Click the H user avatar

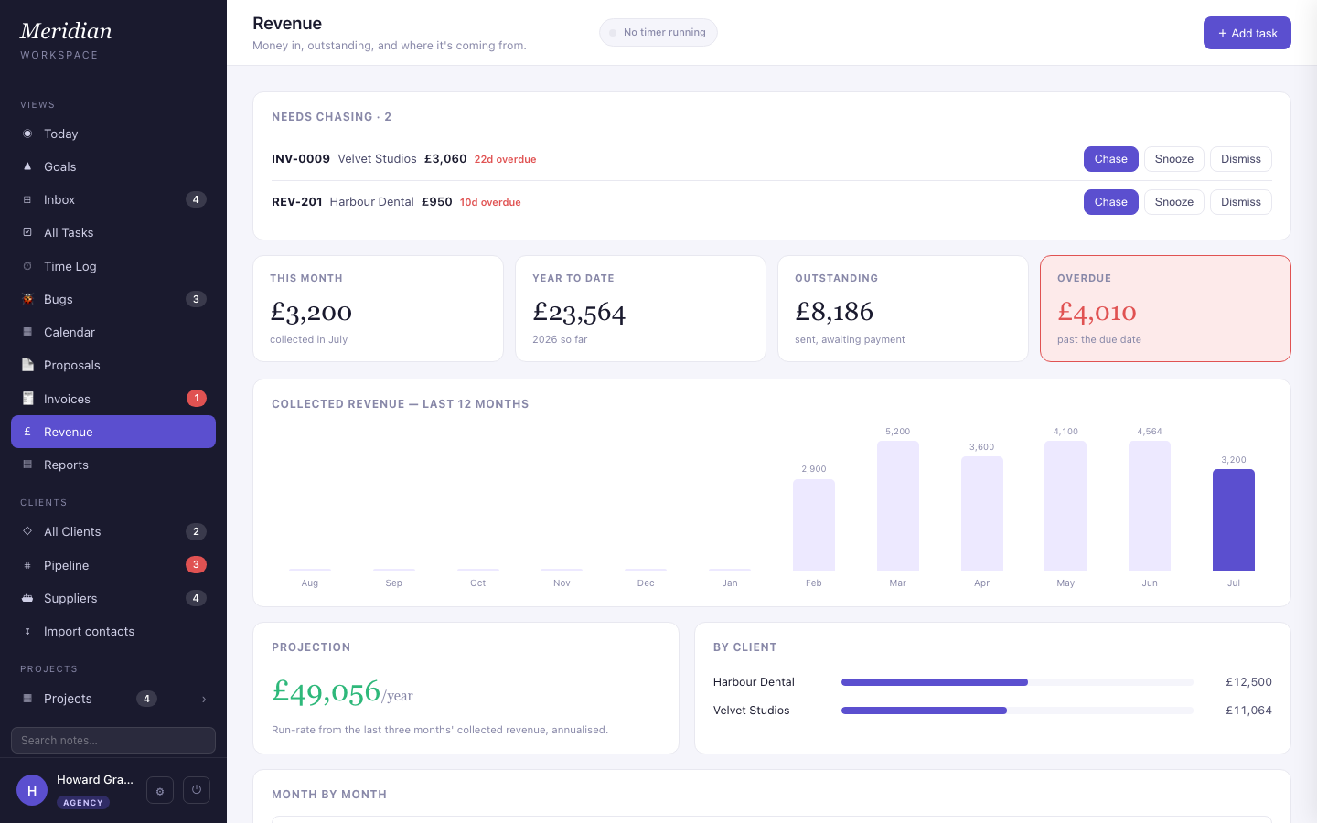click(32, 790)
